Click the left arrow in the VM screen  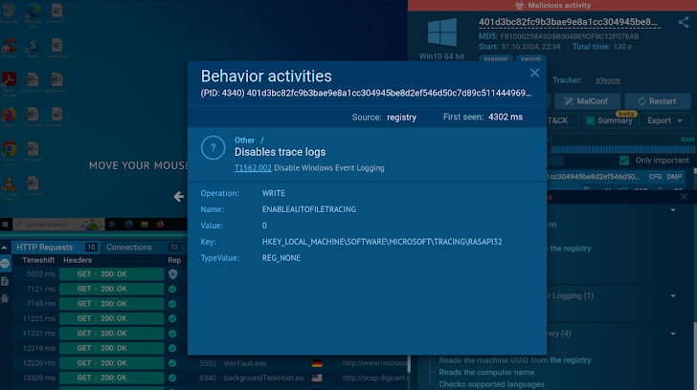pos(178,196)
